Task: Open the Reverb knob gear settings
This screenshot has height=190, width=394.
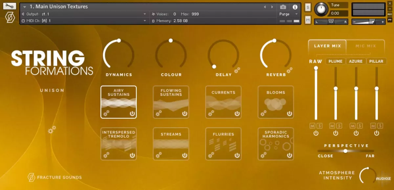Action: [x=289, y=70]
